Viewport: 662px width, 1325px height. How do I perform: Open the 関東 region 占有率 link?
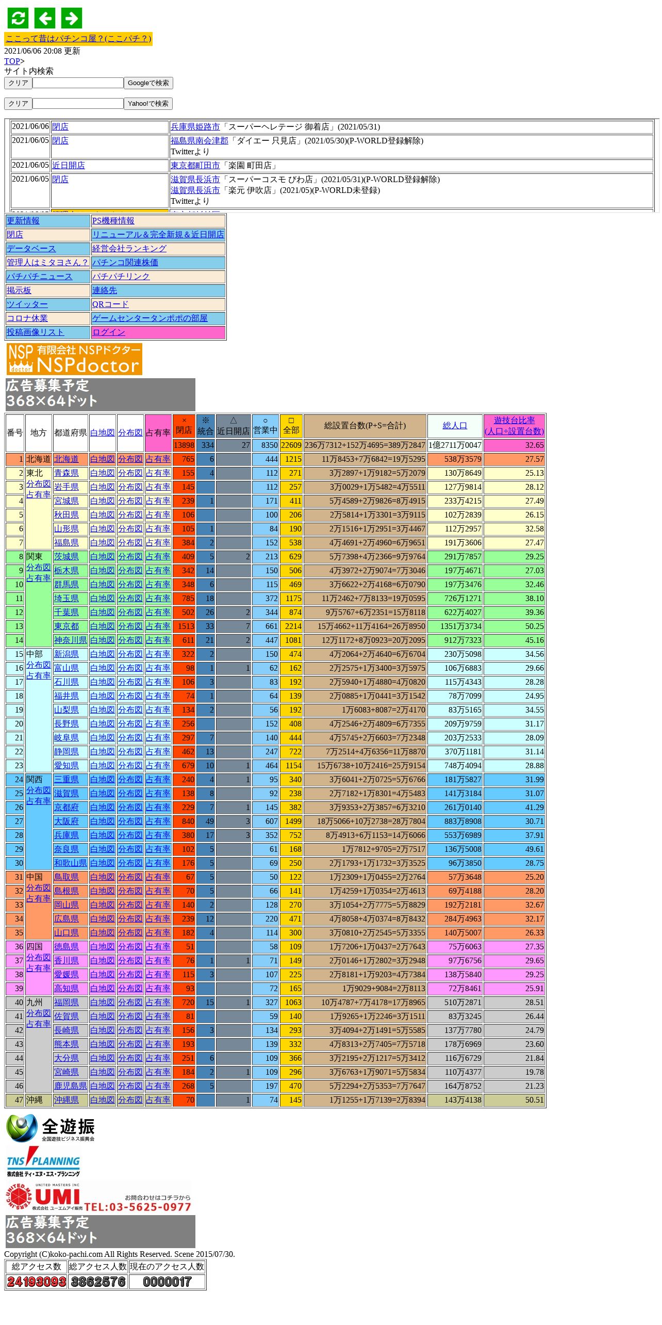click(39, 578)
